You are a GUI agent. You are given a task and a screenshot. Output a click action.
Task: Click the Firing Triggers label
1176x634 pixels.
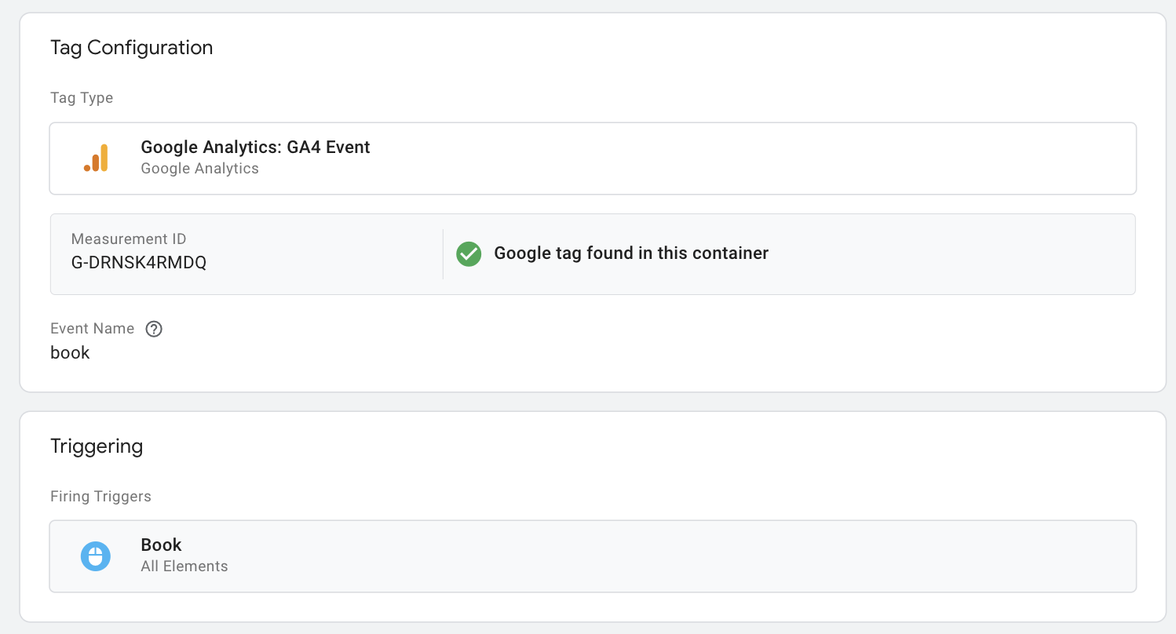[100, 496]
